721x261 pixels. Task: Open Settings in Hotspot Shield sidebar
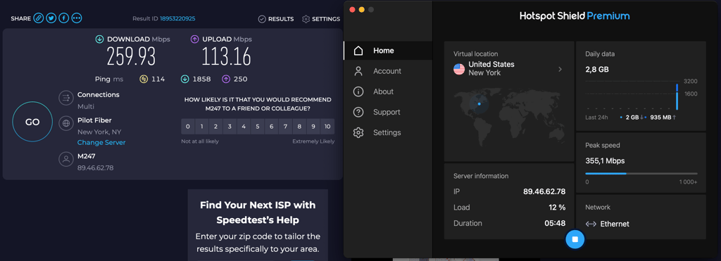pyautogui.click(x=388, y=132)
